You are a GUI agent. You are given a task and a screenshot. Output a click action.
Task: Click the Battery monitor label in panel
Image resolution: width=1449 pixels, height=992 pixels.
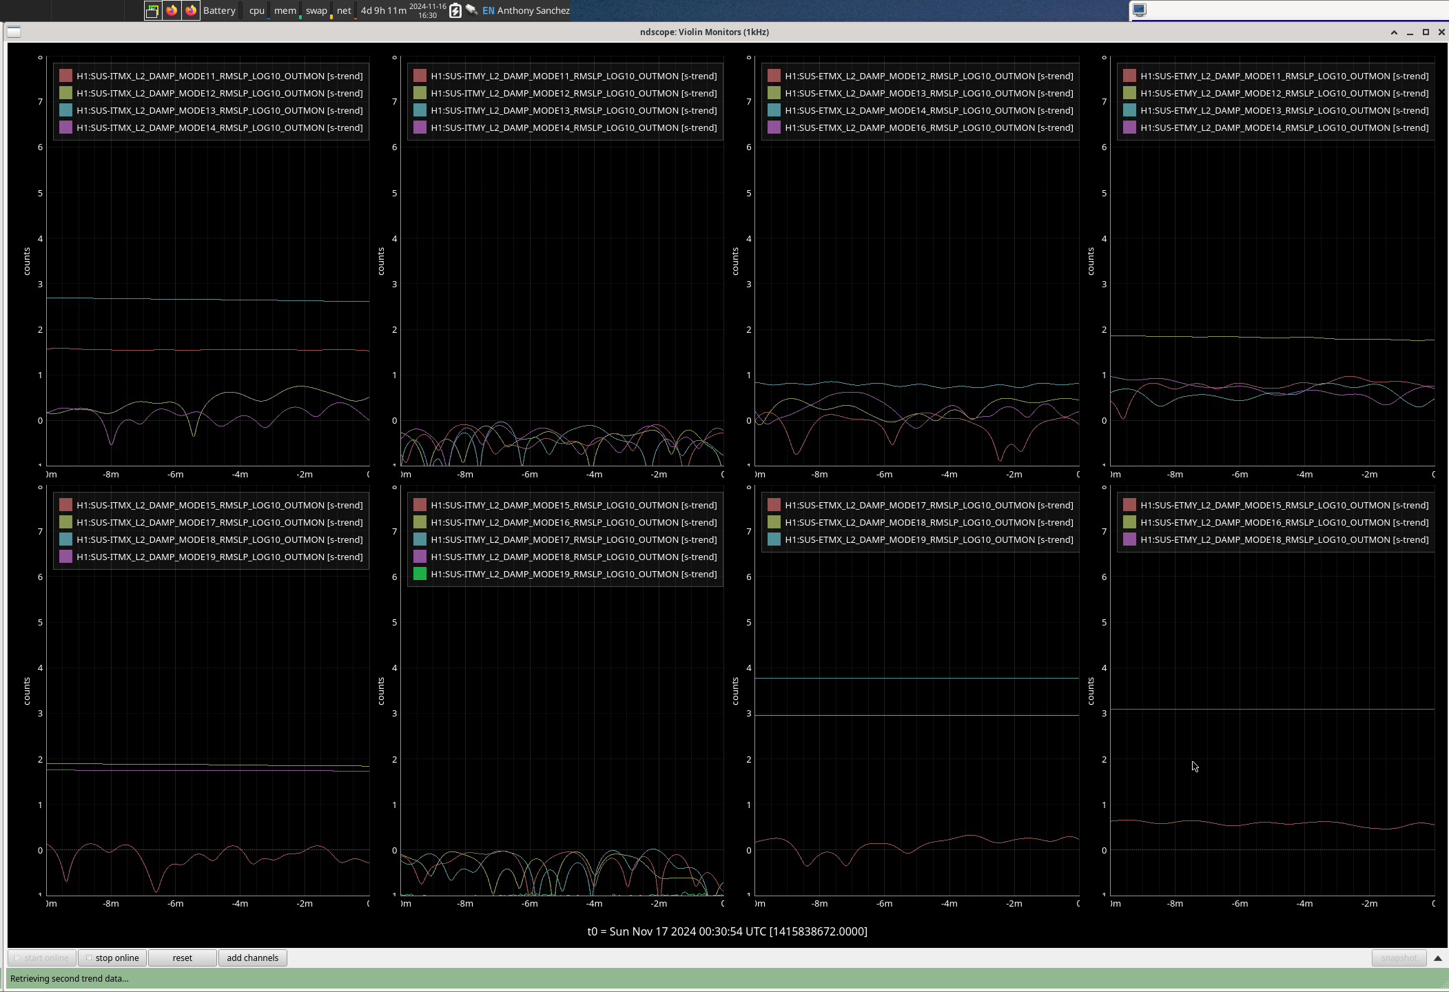[x=219, y=10]
